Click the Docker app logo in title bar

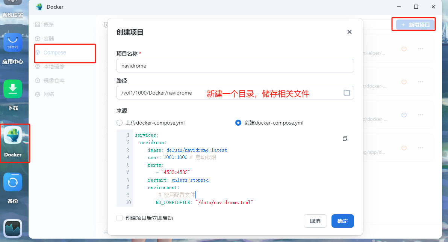39,7
